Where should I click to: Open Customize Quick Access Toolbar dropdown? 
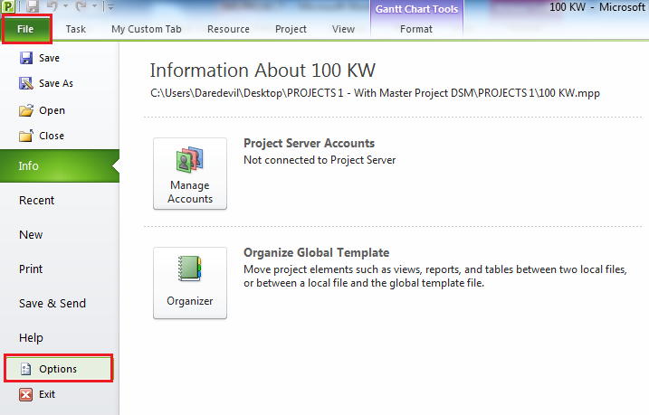(110, 6)
